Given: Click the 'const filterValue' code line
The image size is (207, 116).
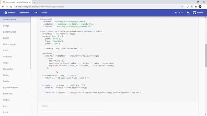Looking at the screenshot, I should coord(66,88).
